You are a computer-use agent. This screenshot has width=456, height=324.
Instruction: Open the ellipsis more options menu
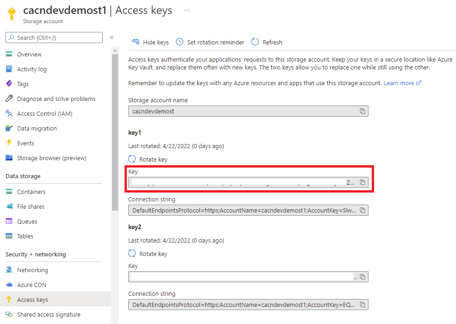tap(187, 10)
